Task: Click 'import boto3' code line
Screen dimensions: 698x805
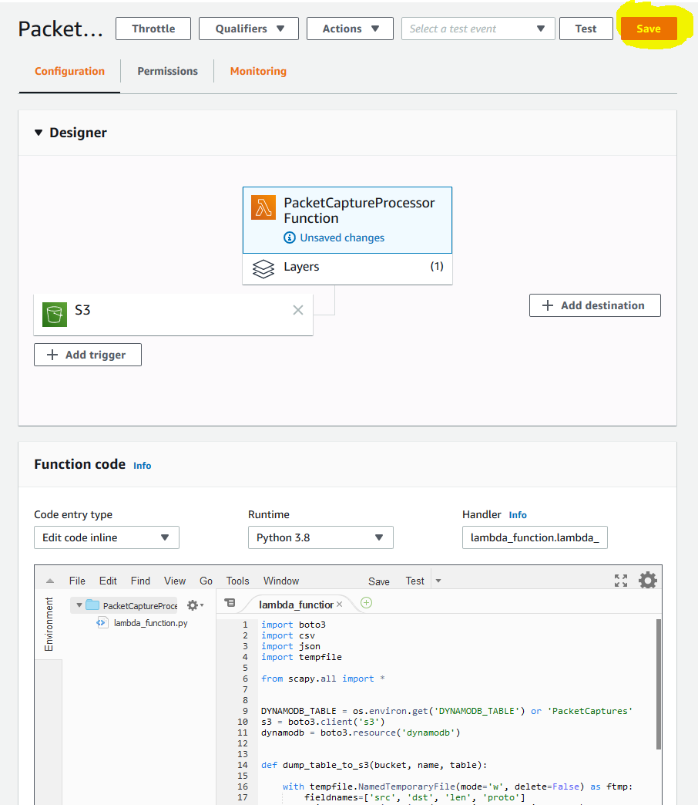Action: tap(294, 625)
